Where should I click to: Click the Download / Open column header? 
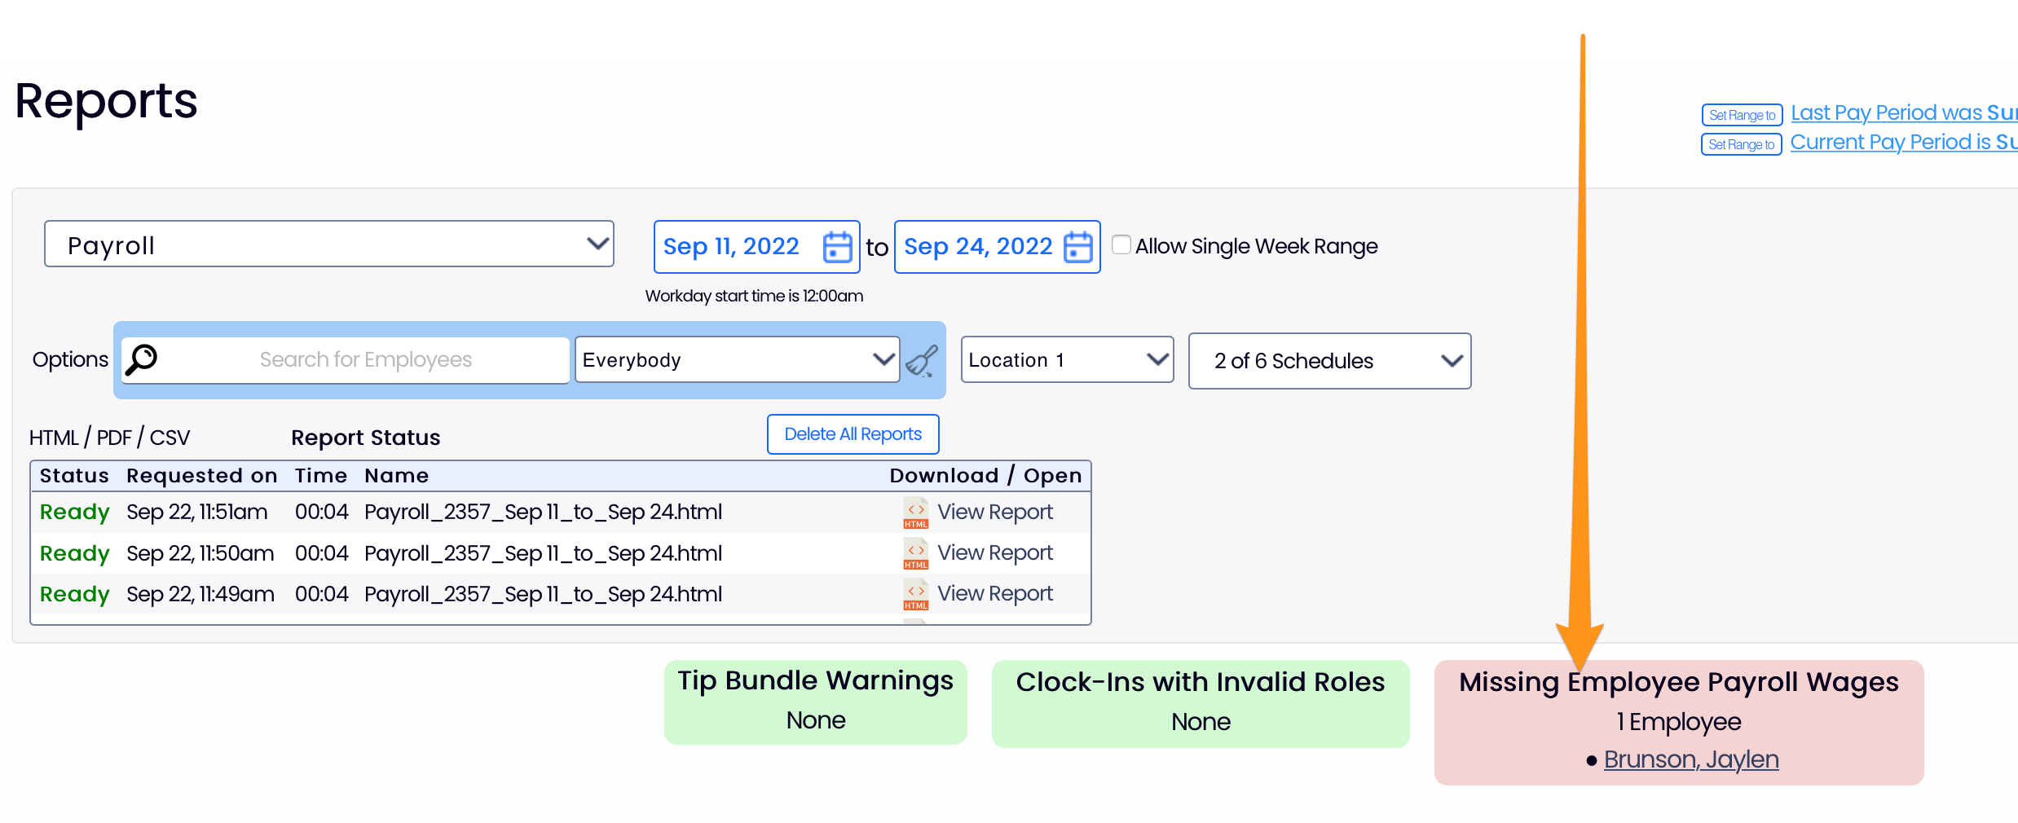985,476
